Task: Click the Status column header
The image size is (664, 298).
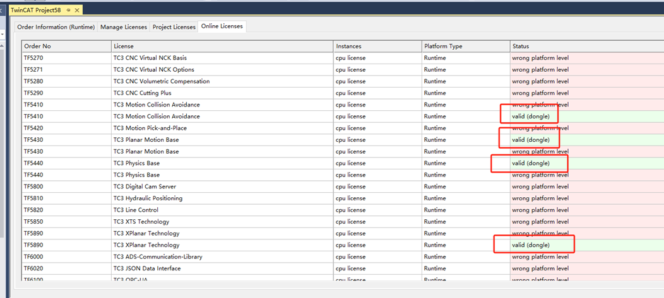Action: (587, 46)
